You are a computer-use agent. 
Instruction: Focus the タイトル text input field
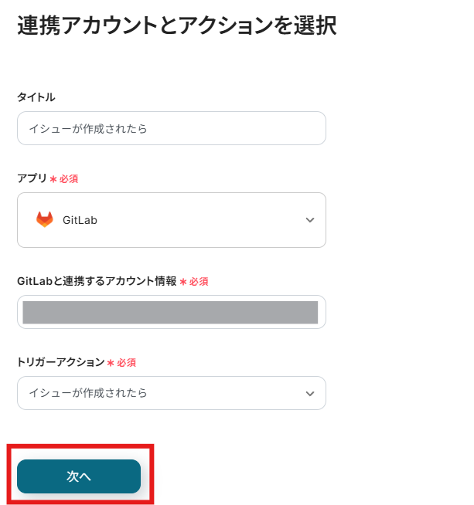[x=171, y=128]
